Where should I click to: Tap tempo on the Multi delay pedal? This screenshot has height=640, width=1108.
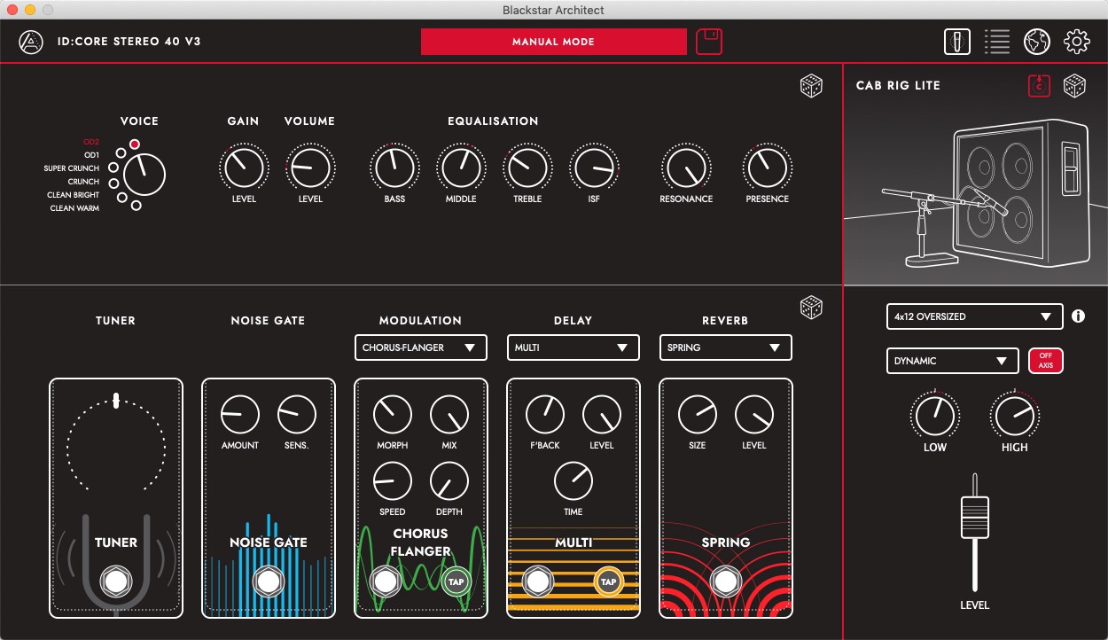(608, 582)
